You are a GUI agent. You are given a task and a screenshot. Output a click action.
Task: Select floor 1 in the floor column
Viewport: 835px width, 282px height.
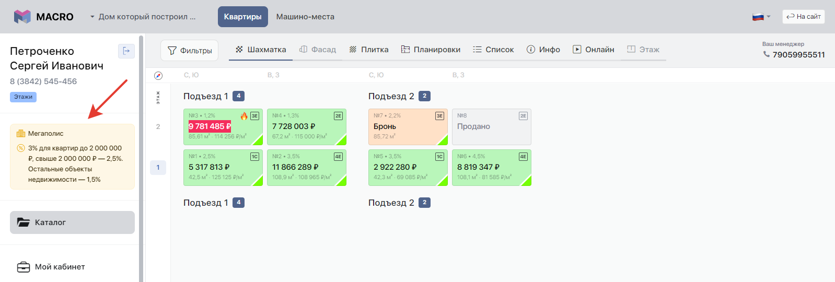158,168
